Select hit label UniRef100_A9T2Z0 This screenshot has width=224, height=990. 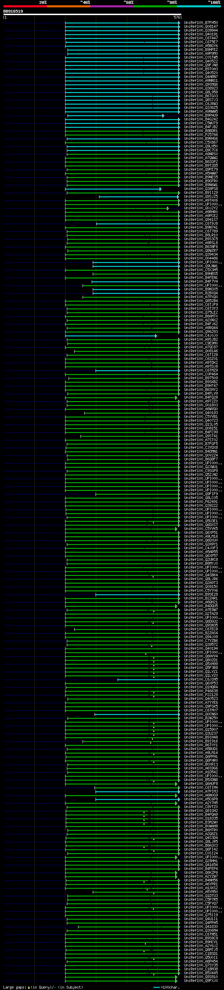point(201,401)
